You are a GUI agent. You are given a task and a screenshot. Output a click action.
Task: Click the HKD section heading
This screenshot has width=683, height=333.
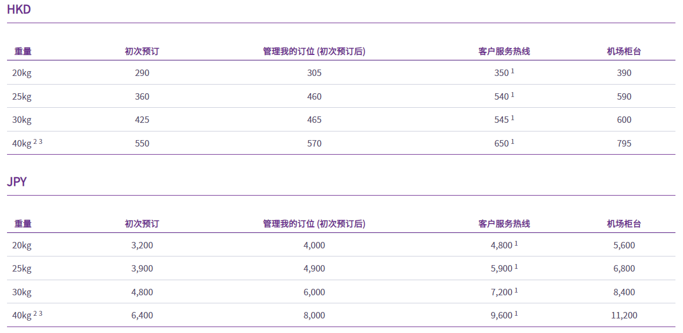coord(19,9)
